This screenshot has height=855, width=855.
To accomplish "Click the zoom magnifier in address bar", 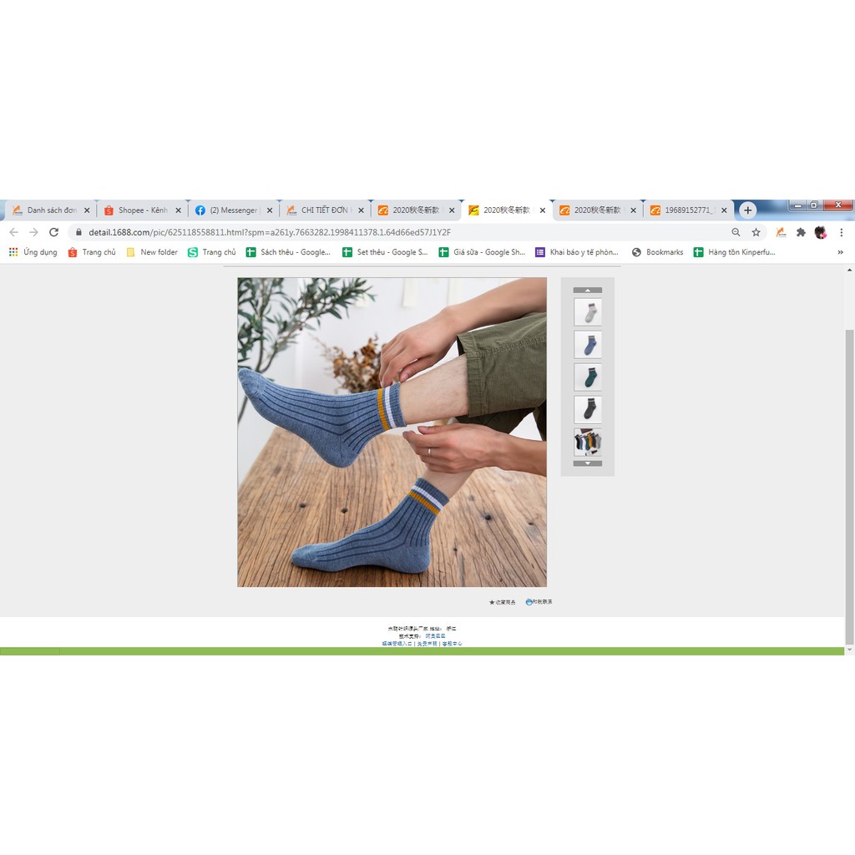I will tap(736, 232).
